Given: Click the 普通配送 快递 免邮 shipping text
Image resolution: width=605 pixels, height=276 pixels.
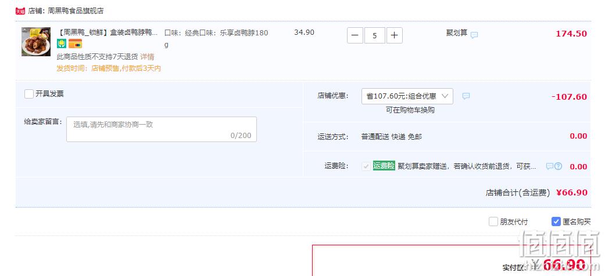Looking at the screenshot, I should click(391, 137).
